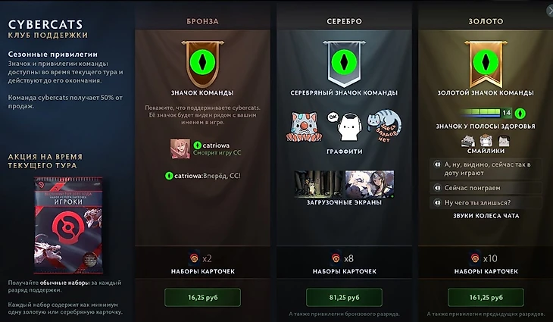Click the silver team badge banner
Image resolution: width=553 pixels, height=322 pixels.
click(x=344, y=64)
